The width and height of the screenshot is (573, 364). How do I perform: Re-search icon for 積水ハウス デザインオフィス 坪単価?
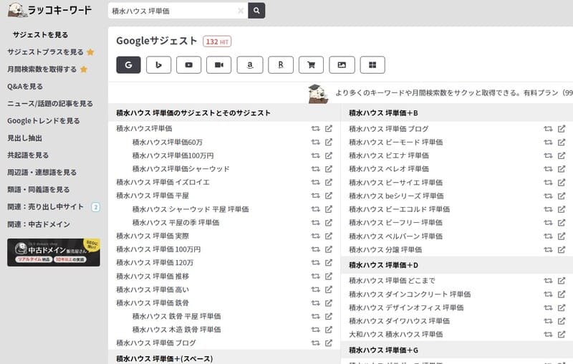tap(548, 307)
